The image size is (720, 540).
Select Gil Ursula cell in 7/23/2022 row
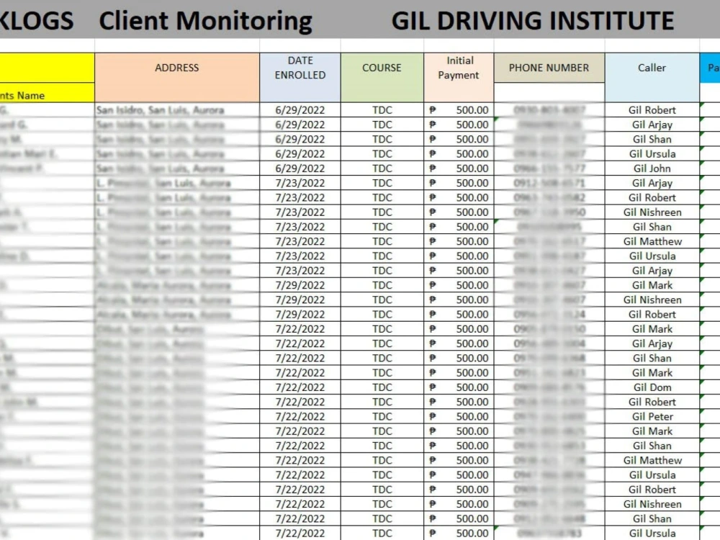pyautogui.click(x=652, y=256)
